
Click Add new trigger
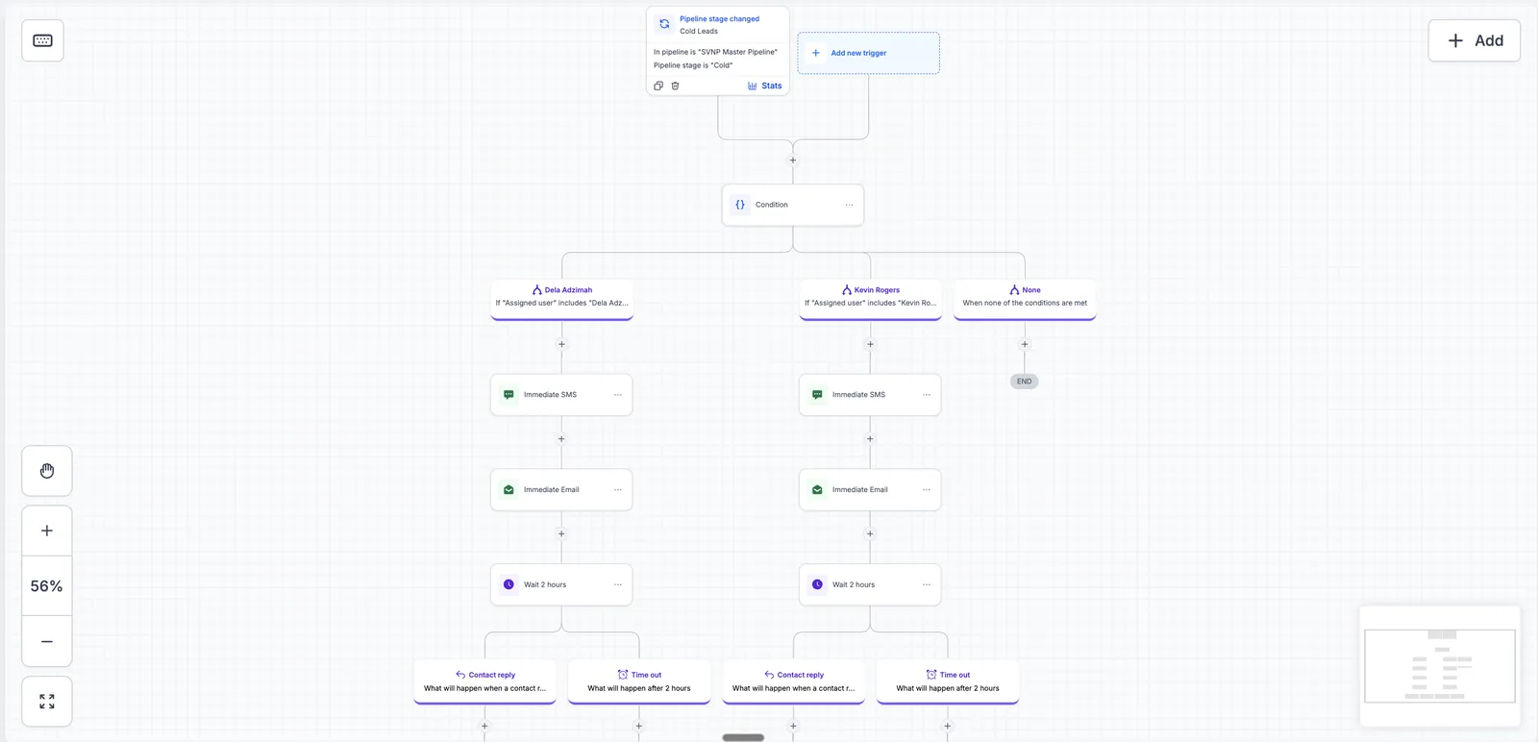coord(868,53)
